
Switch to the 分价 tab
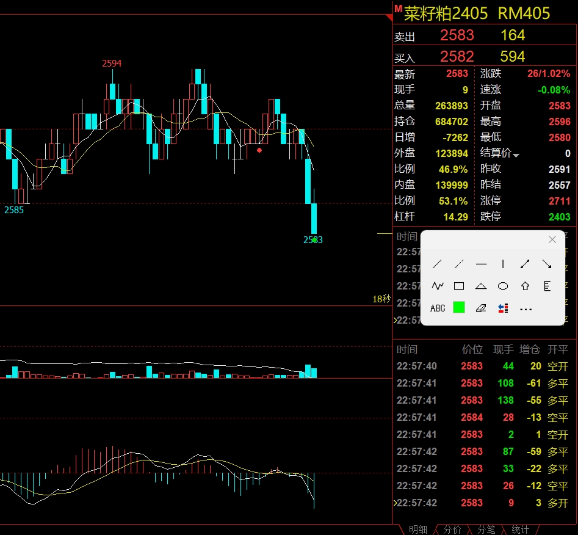[x=452, y=530]
